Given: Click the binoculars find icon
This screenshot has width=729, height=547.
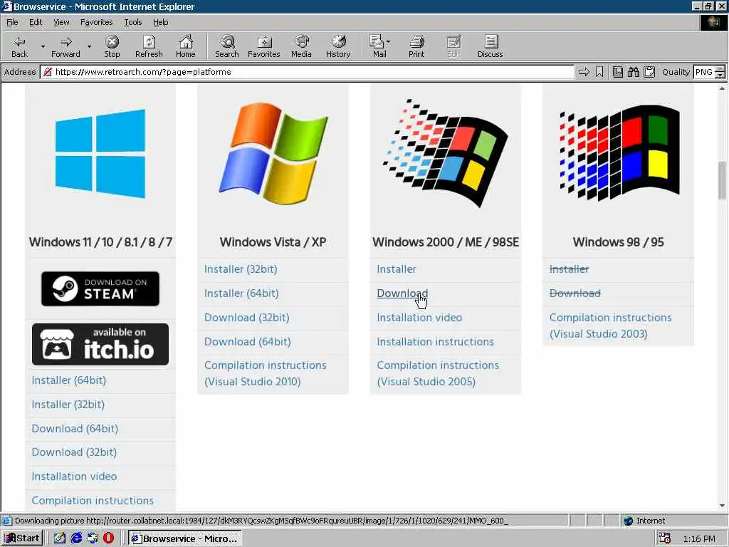Looking at the screenshot, I should (x=633, y=72).
